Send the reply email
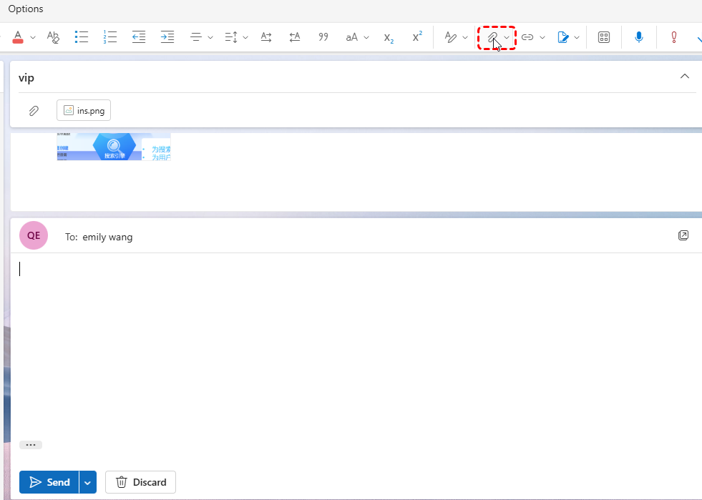 49,482
